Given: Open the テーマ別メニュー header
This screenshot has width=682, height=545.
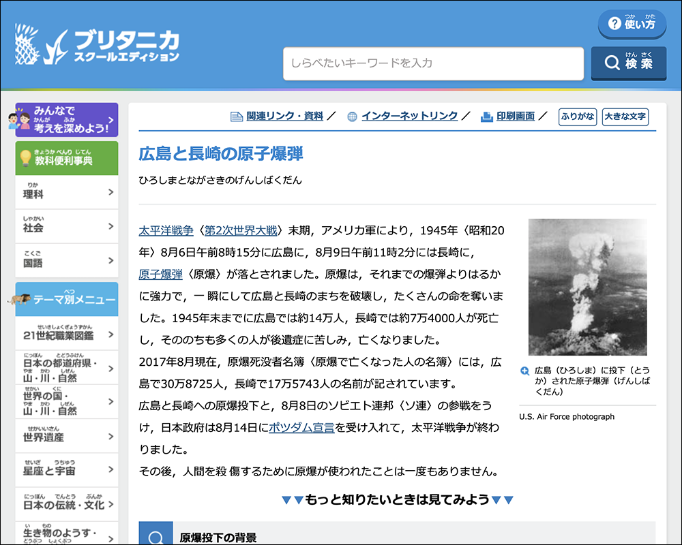Looking at the screenshot, I should [x=67, y=299].
